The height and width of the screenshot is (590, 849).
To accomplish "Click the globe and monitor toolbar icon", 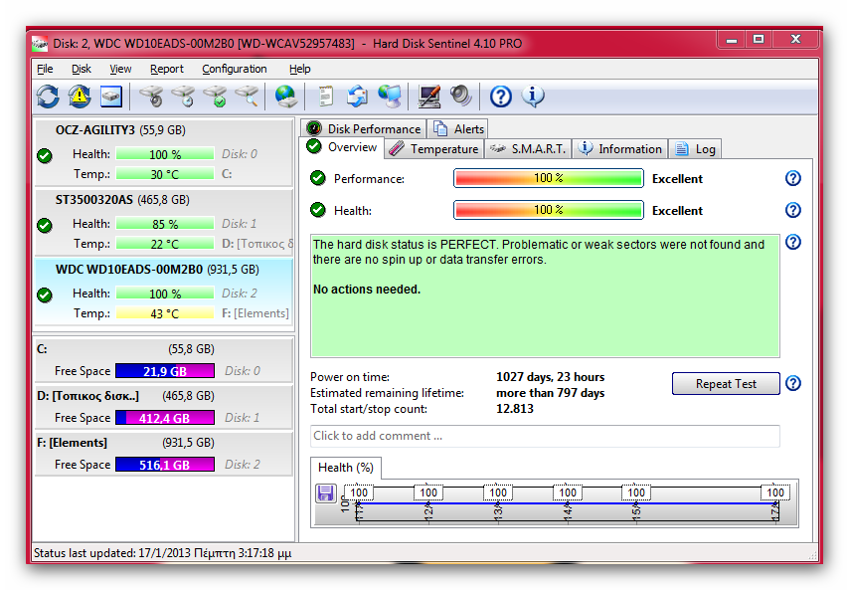I will click(x=390, y=97).
